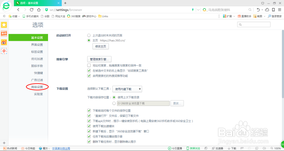Toggle 任务下载完后播放提示音 checkbox

pyautogui.click(x=89, y=136)
